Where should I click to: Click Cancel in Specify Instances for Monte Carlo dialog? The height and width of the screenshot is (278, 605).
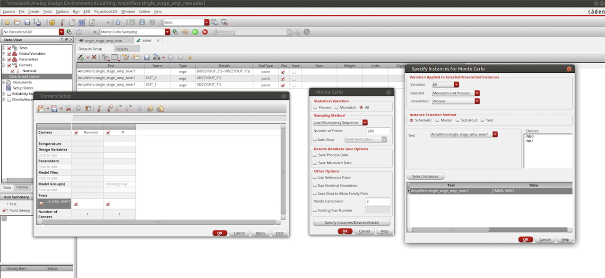[x=545, y=240]
